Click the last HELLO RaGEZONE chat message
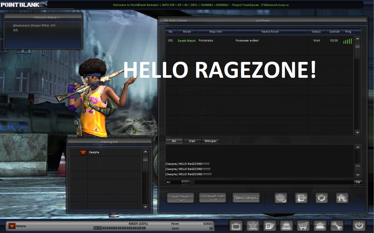The height and width of the screenshot is (233, 374). pos(188,174)
